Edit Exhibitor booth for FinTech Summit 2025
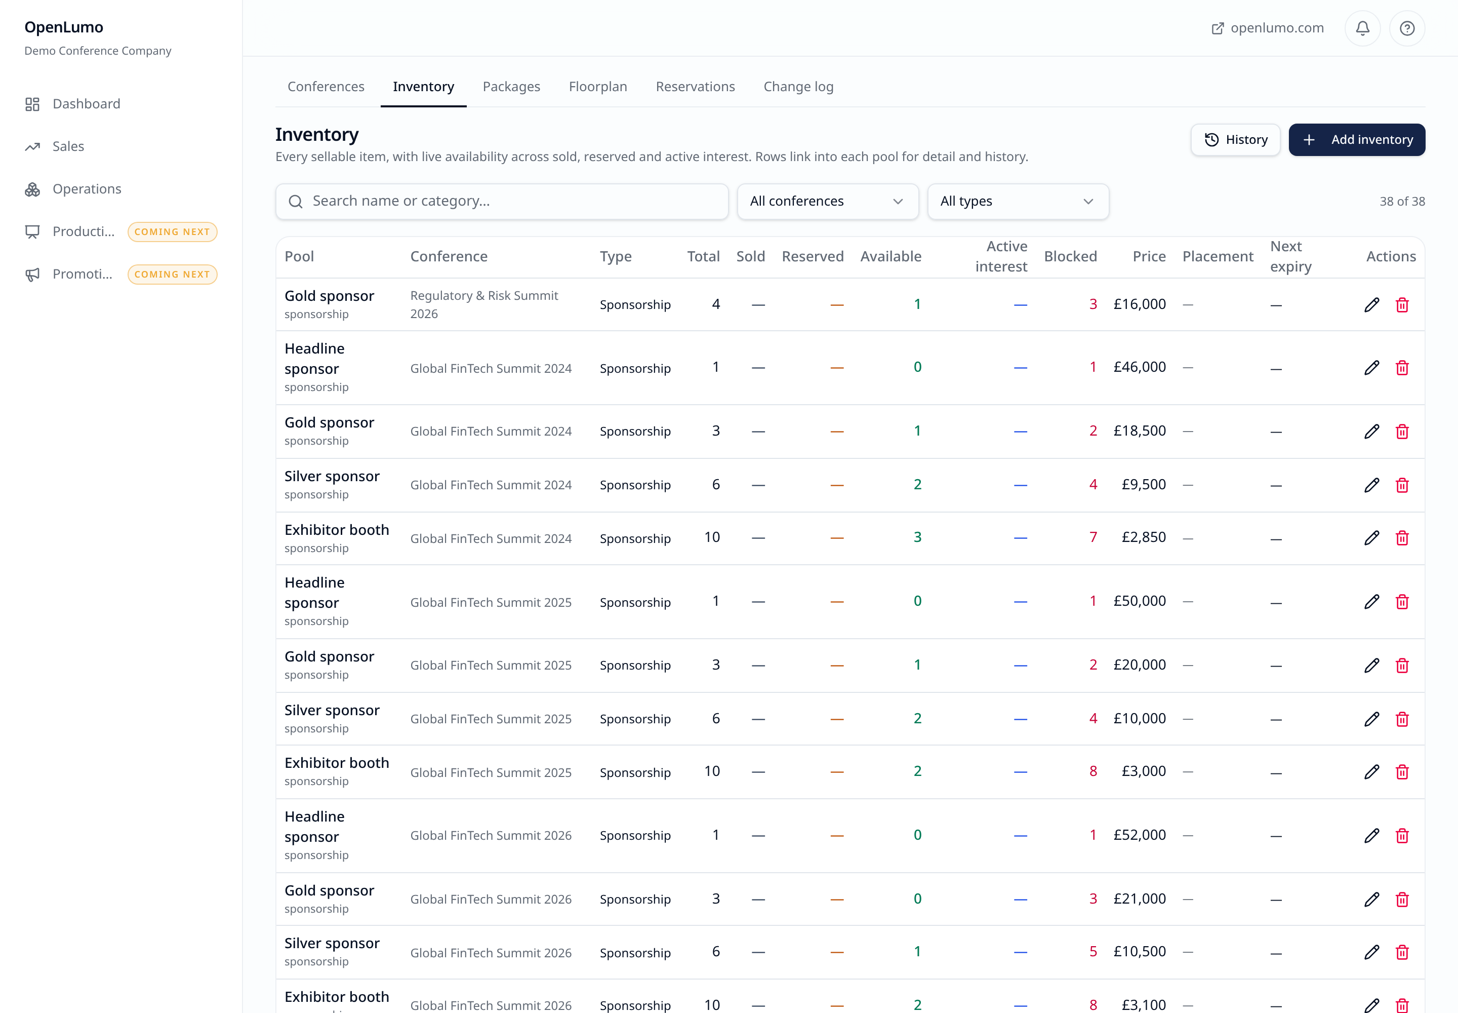The height and width of the screenshot is (1013, 1458). pos(1372,772)
